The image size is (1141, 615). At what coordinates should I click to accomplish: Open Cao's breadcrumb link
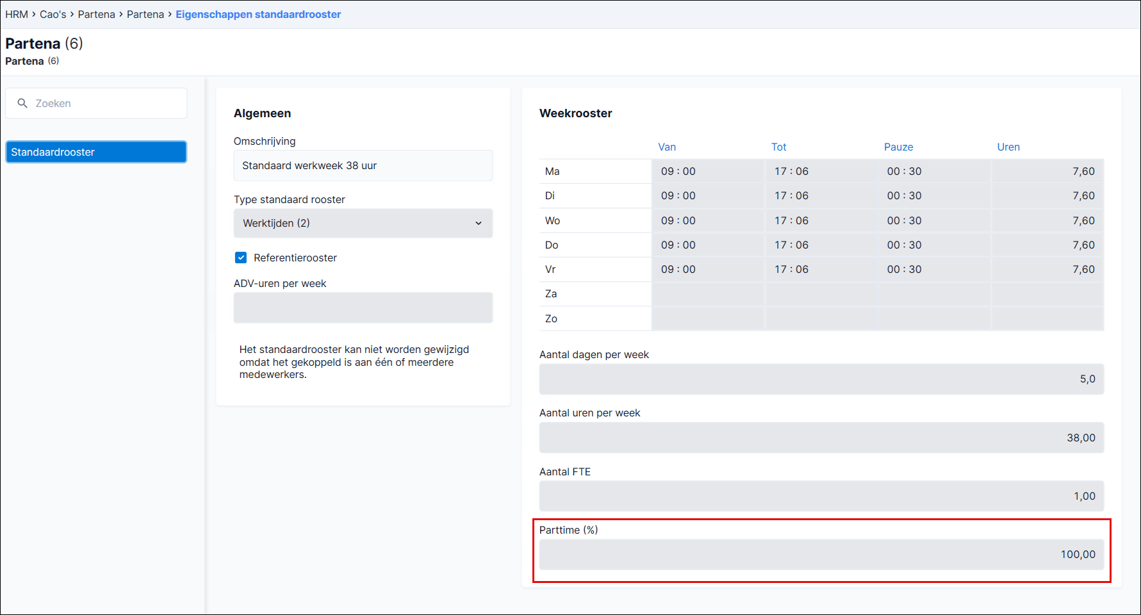pos(53,14)
